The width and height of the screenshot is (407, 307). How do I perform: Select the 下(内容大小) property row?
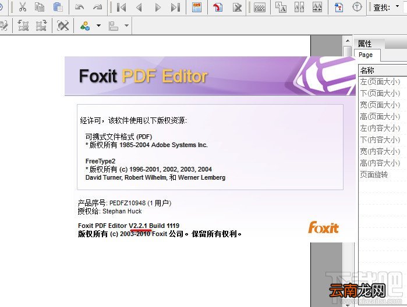[x=383, y=140]
